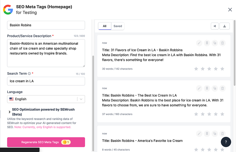236x152 pixels.
Task: Click the download results icon
Action: point(224,26)
